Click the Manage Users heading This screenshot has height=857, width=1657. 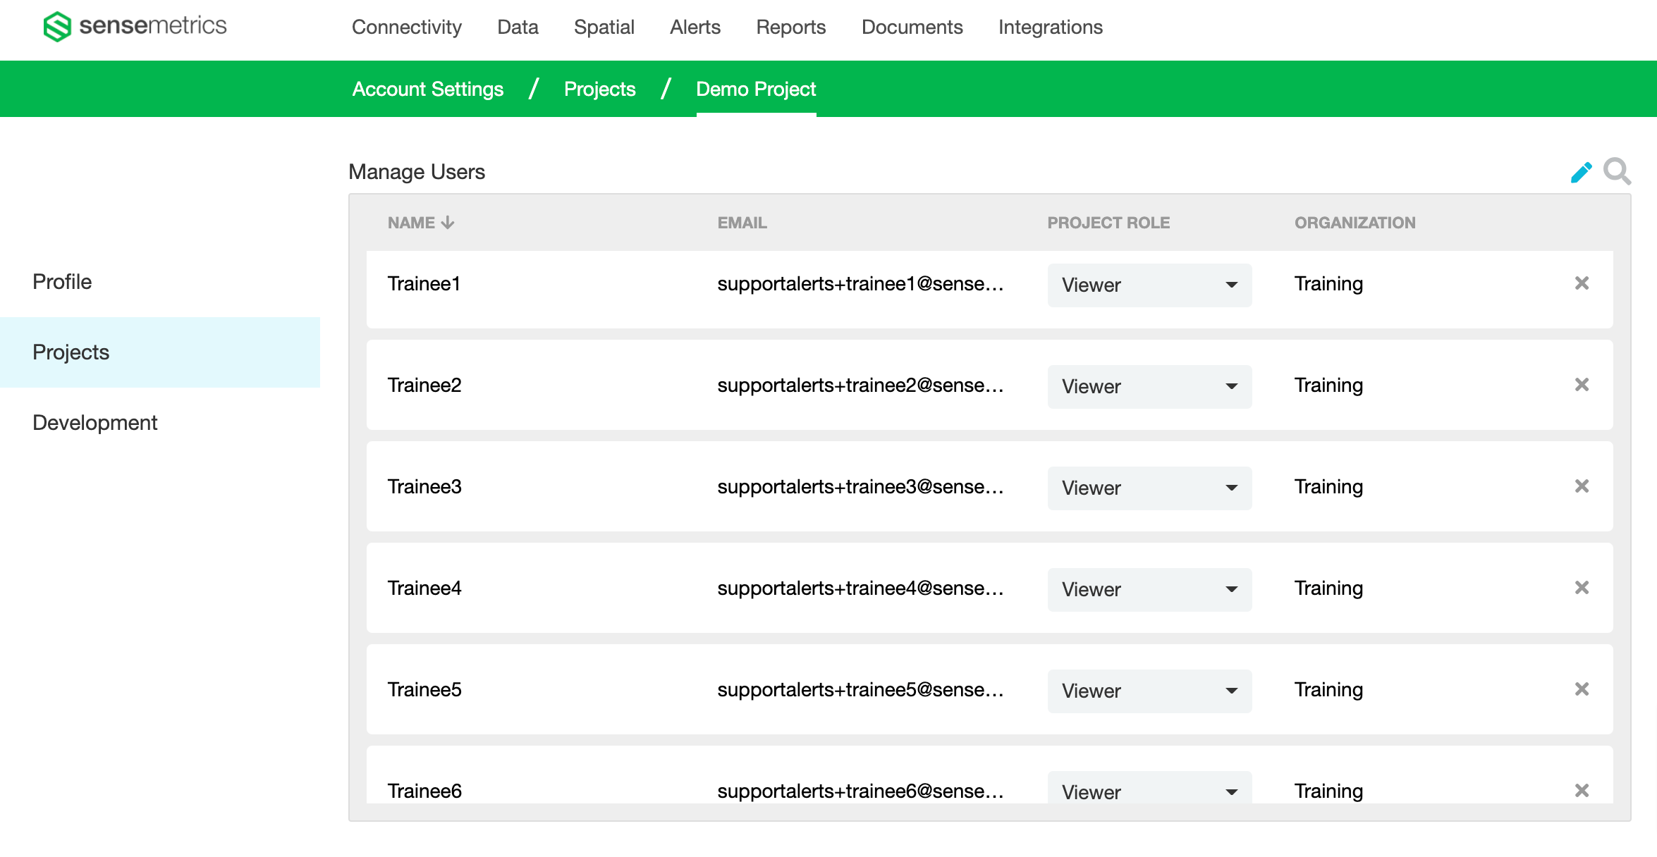pos(417,172)
